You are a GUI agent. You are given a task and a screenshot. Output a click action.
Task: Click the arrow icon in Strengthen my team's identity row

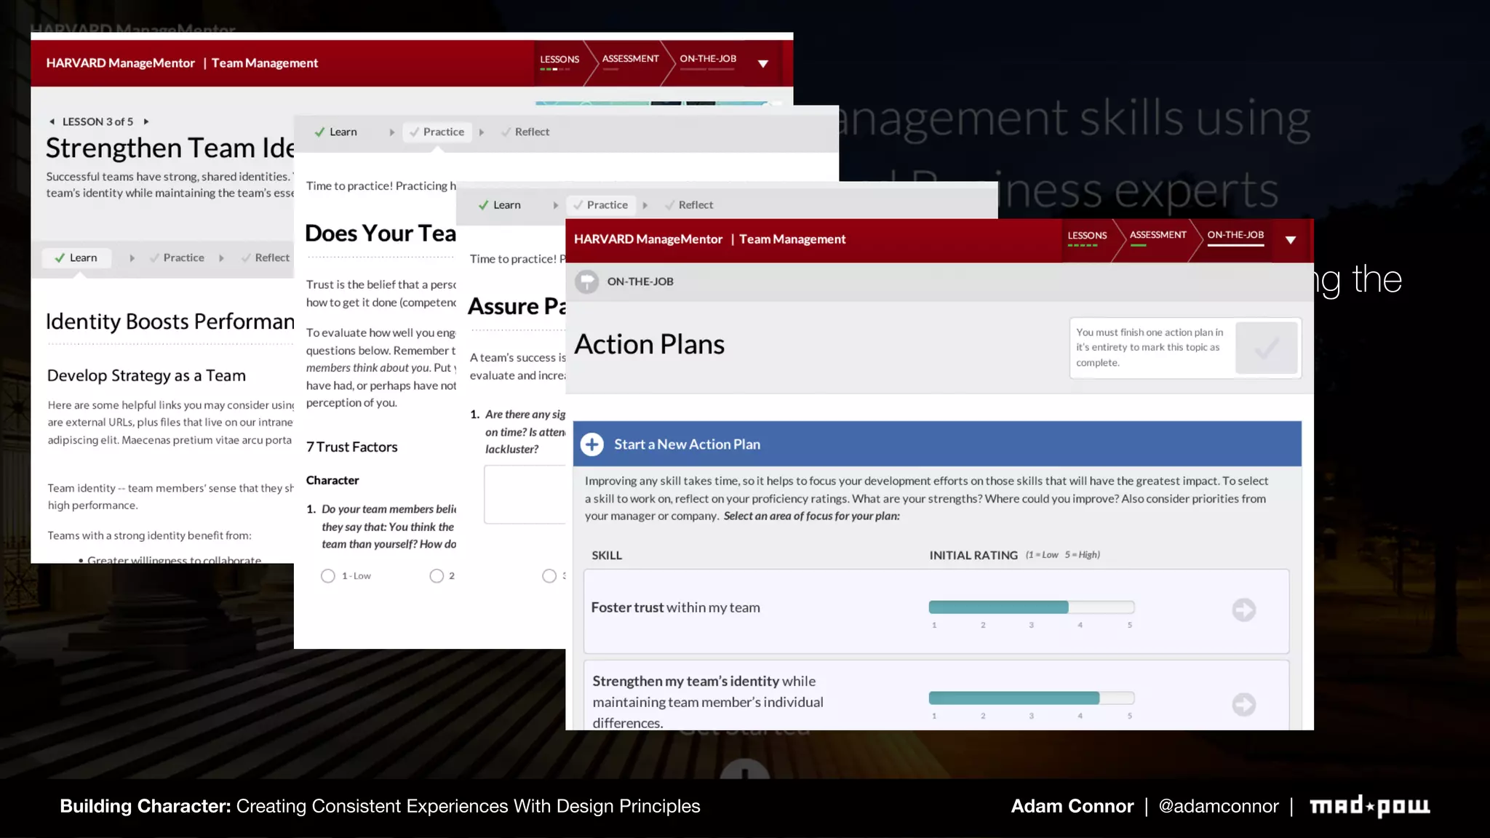(x=1243, y=704)
